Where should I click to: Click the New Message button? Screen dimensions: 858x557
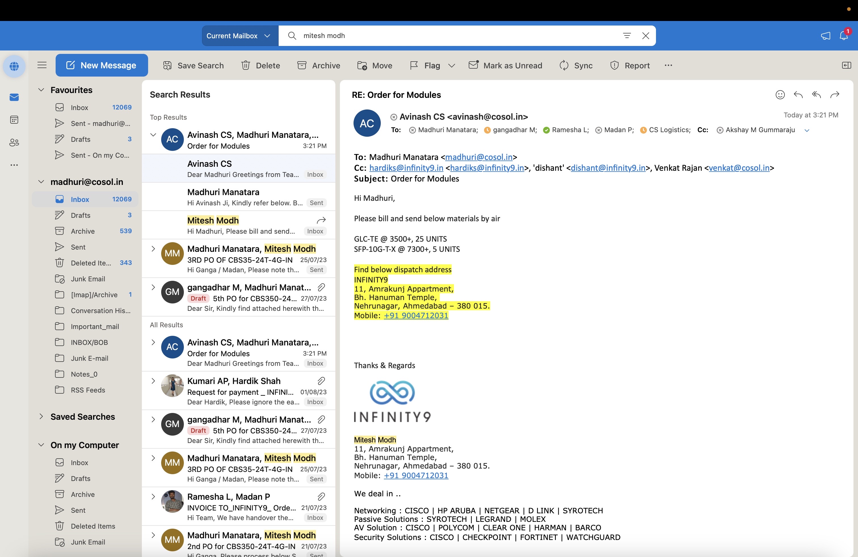pos(101,65)
